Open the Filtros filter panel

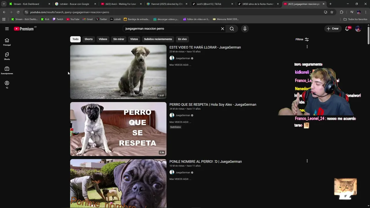302,39
